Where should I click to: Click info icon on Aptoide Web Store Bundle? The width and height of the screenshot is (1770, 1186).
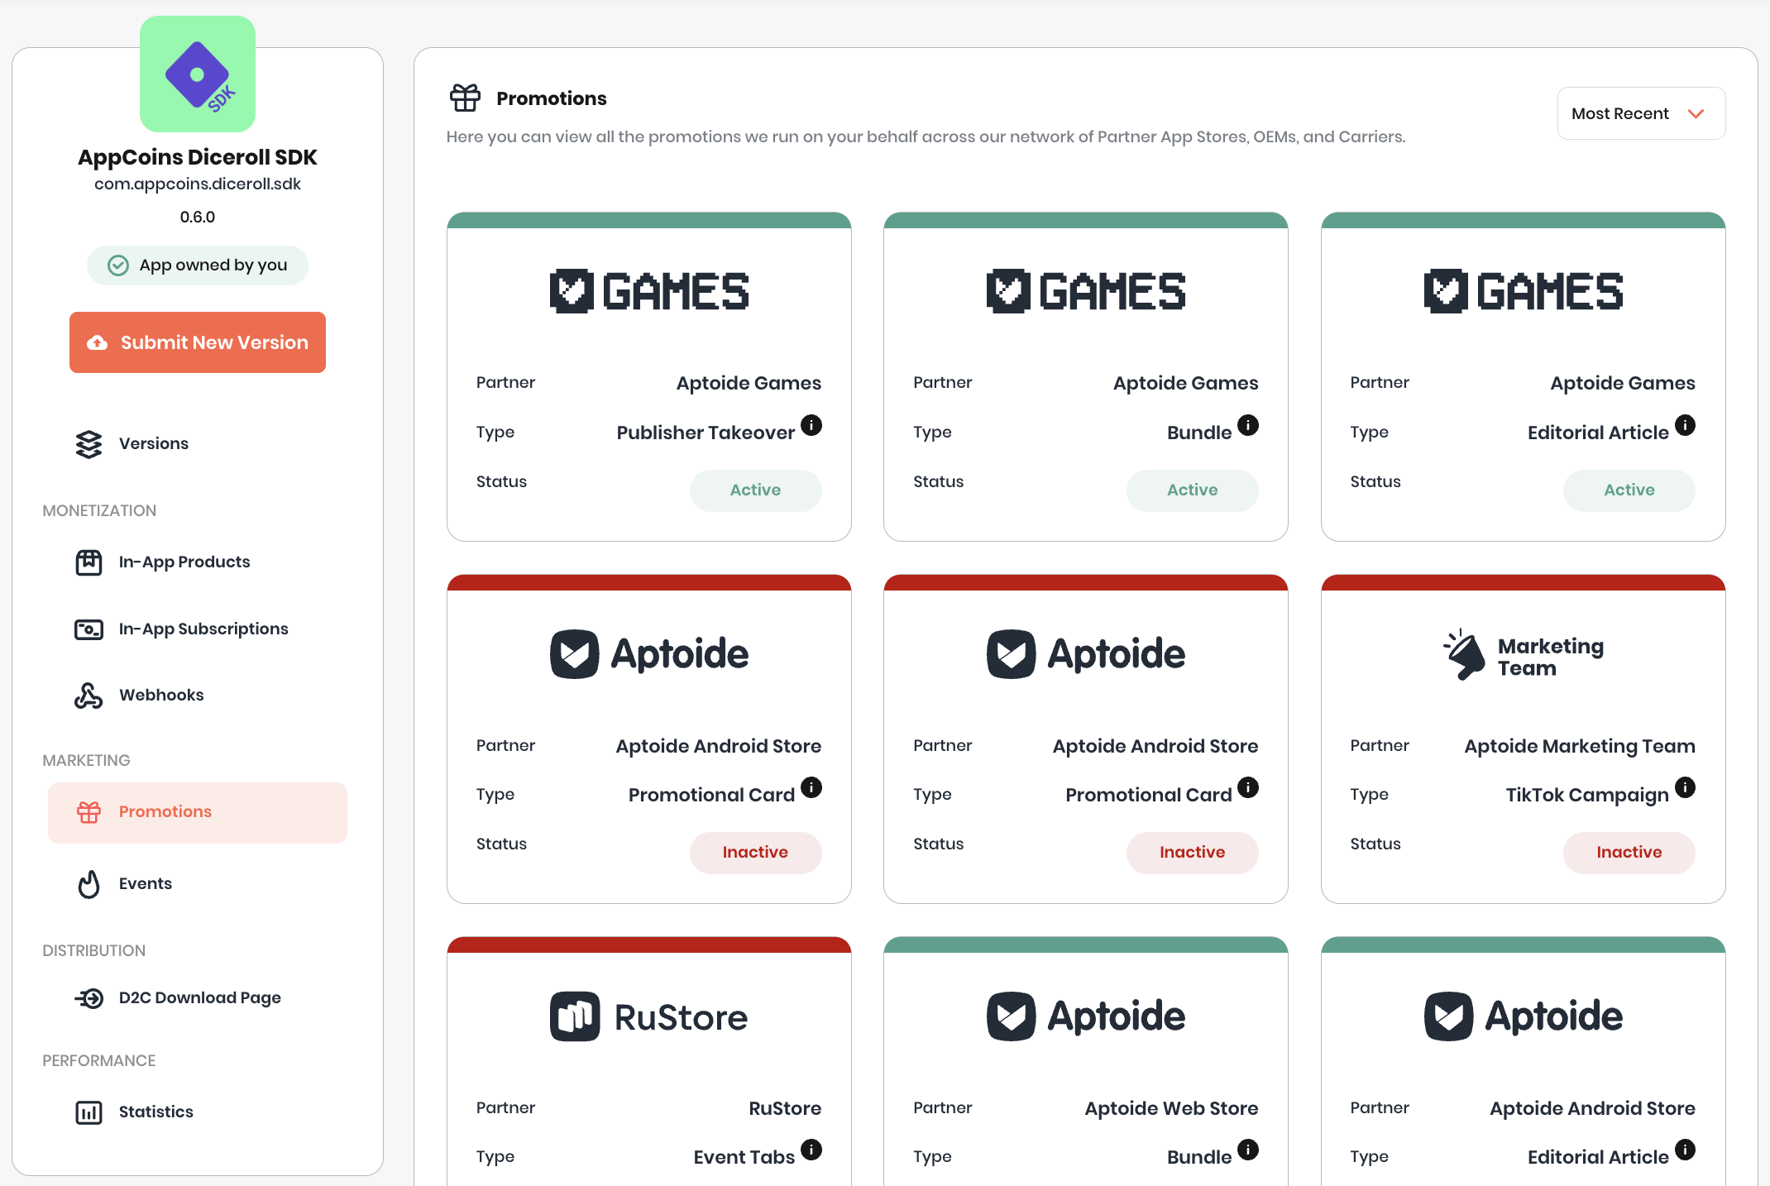[x=1248, y=1150]
